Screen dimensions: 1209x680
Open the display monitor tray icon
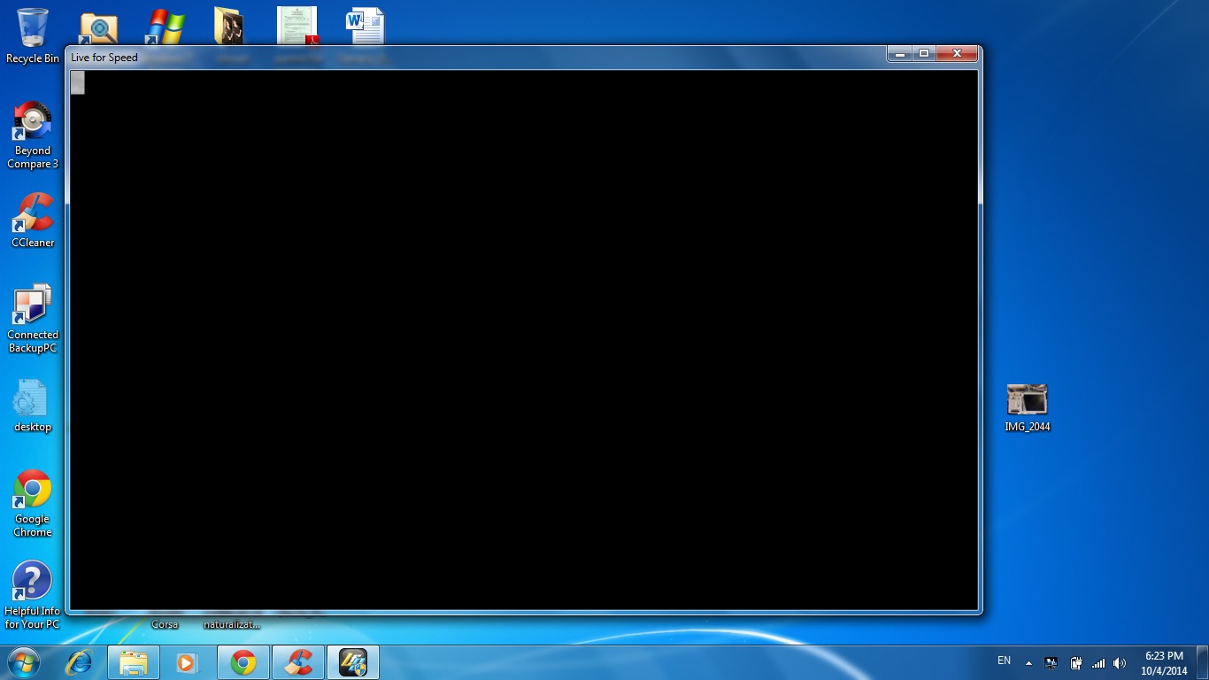tap(1051, 662)
